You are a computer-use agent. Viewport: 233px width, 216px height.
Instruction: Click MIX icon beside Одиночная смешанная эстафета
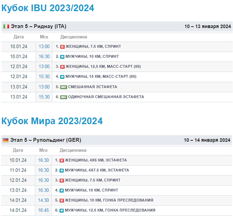coord(64,97)
